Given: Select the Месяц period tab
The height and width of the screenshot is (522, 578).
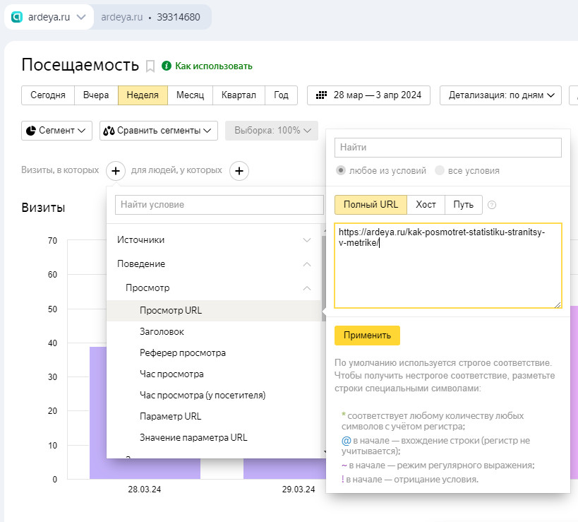Looking at the screenshot, I should (190, 95).
